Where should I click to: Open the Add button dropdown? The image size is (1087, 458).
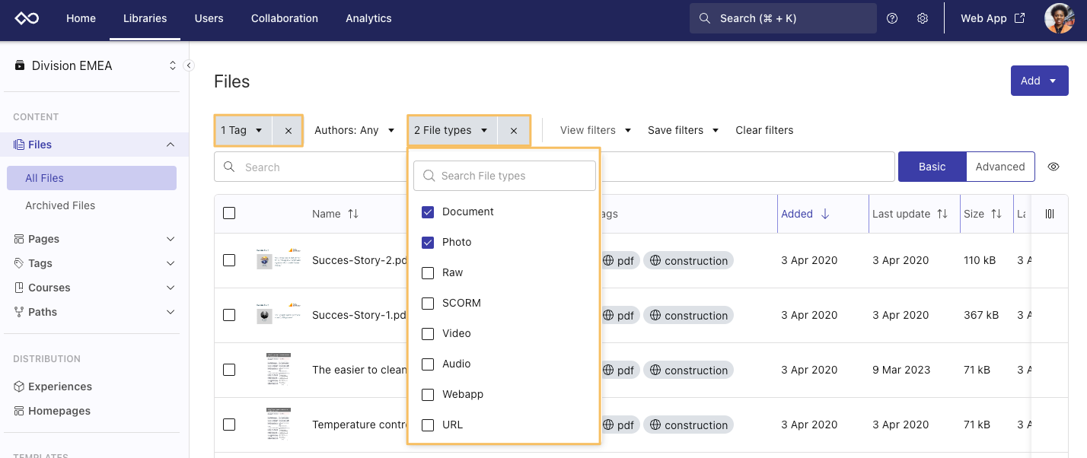1039,81
